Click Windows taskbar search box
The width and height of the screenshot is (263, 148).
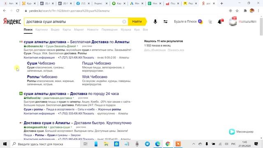click(45, 144)
